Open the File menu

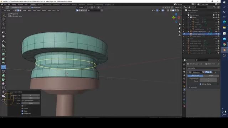5,4
